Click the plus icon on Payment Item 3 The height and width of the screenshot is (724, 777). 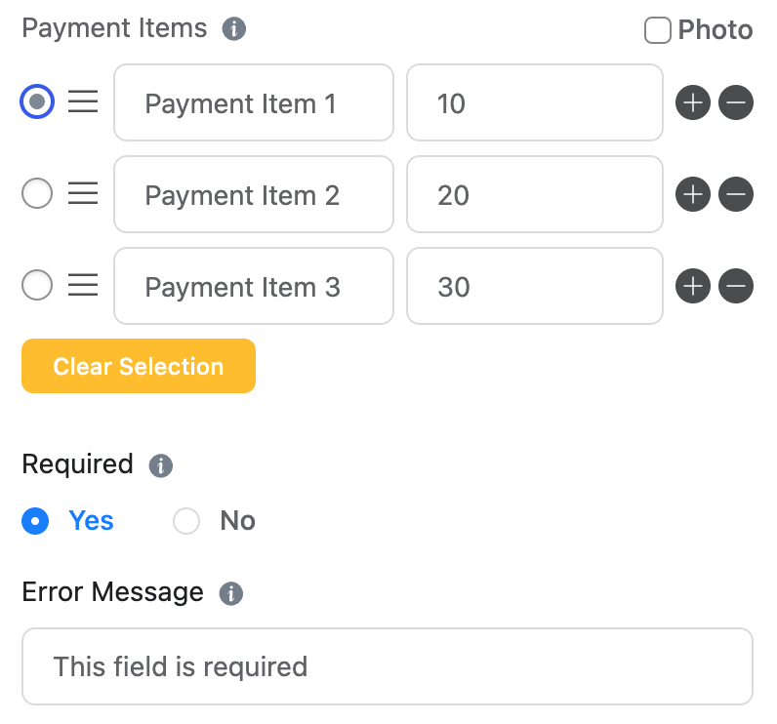coord(693,287)
